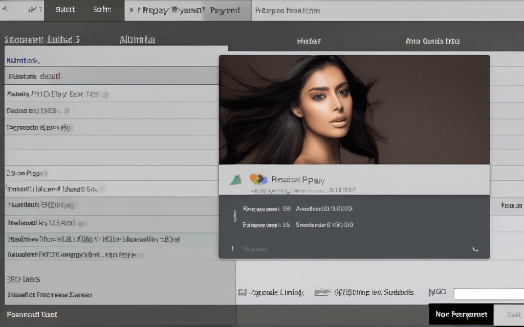Toggle the checkbox beside the Limits label

pyautogui.click(x=242, y=293)
